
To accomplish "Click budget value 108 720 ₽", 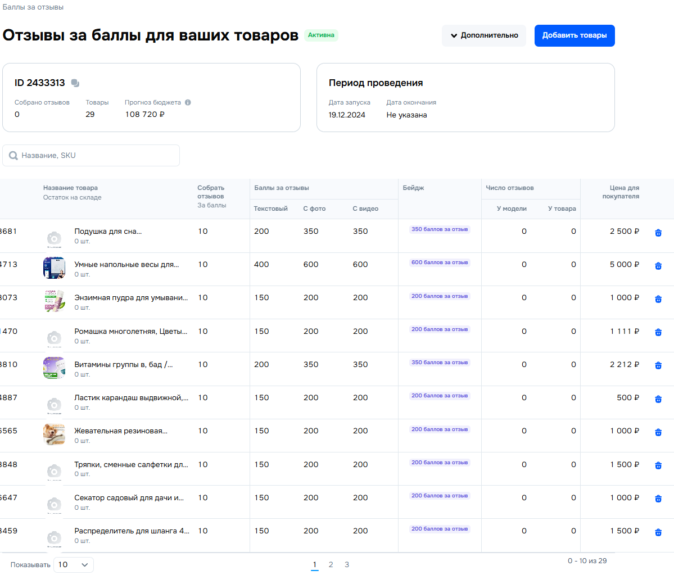I will (x=145, y=114).
